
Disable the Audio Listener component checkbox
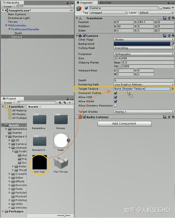[x=84, y=117]
